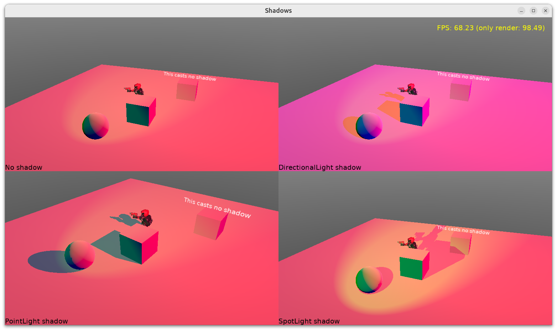This screenshot has height=331, width=557.
Task: Click the sphere in SpotLight view
Action: (369, 280)
